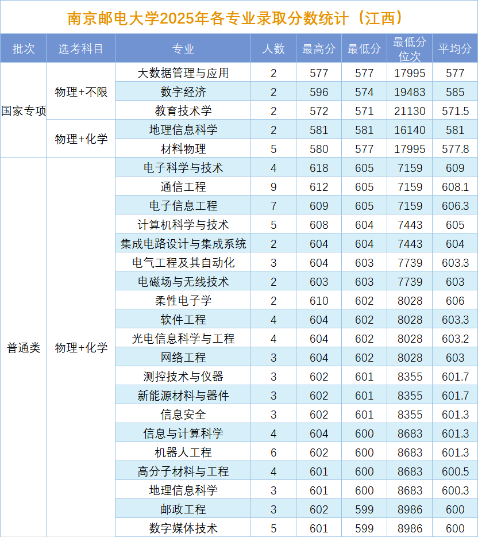The image size is (478, 537).
Task: Select major 网络工程
Action: tap(183, 358)
